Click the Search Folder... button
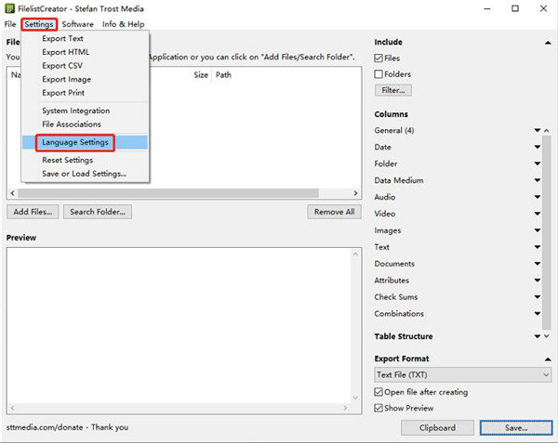Image resolution: width=558 pixels, height=443 pixels. (98, 212)
